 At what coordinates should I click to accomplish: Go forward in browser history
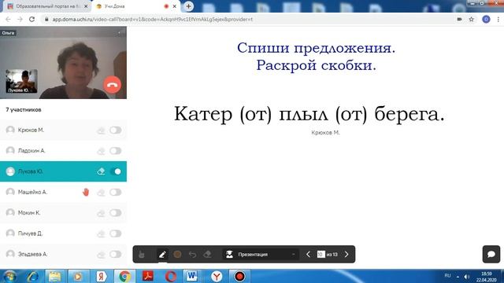[20, 19]
